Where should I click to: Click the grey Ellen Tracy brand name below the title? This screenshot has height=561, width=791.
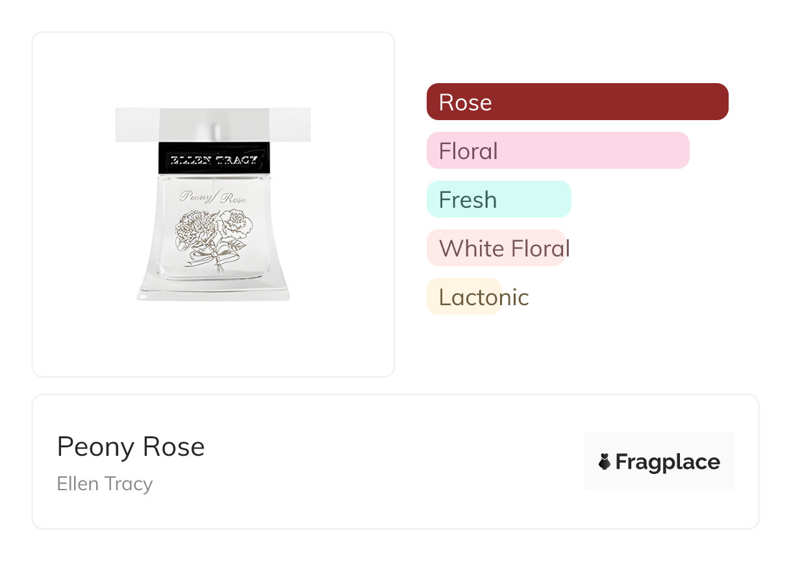click(105, 484)
